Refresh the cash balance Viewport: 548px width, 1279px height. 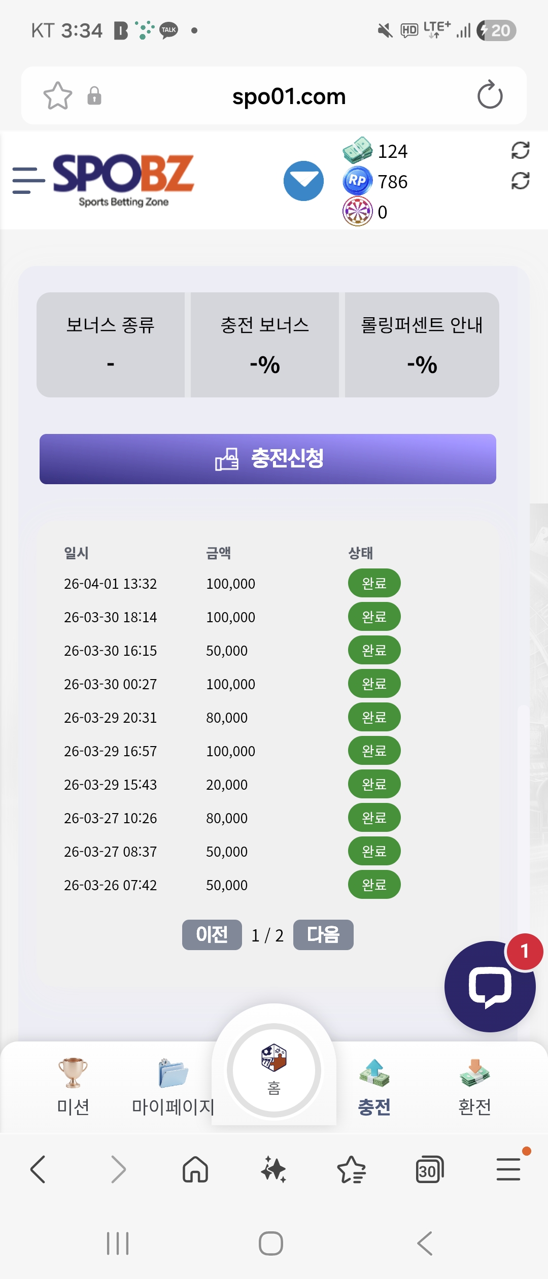pos(520,151)
